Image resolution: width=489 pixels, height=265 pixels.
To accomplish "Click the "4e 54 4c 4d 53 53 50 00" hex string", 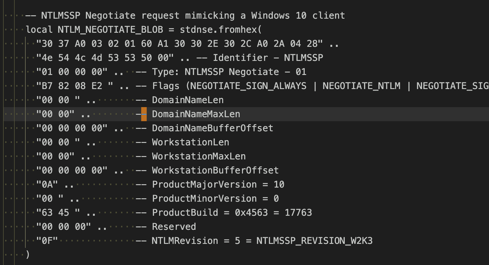I will click(105, 58).
